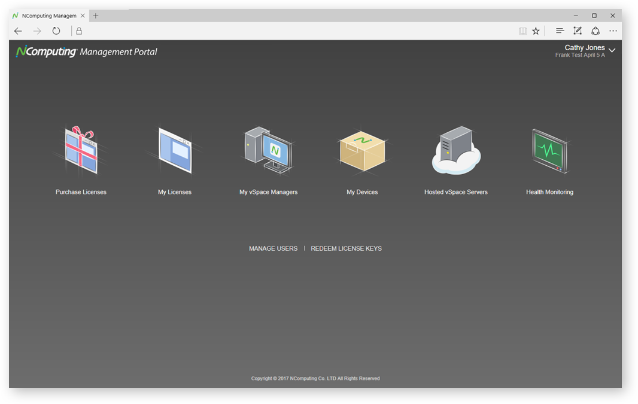The width and height of the screenshot is (638, 404).
Task: Click the Share icon in browser toolbar
Action: click(x=596, y=31)
